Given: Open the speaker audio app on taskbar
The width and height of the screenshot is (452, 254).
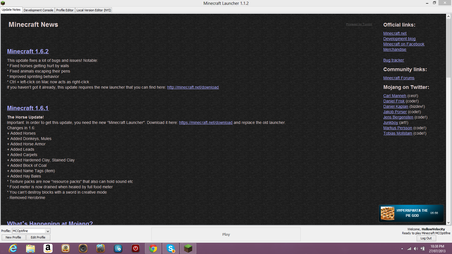Looking at the screenshot, I should [83, 248].
